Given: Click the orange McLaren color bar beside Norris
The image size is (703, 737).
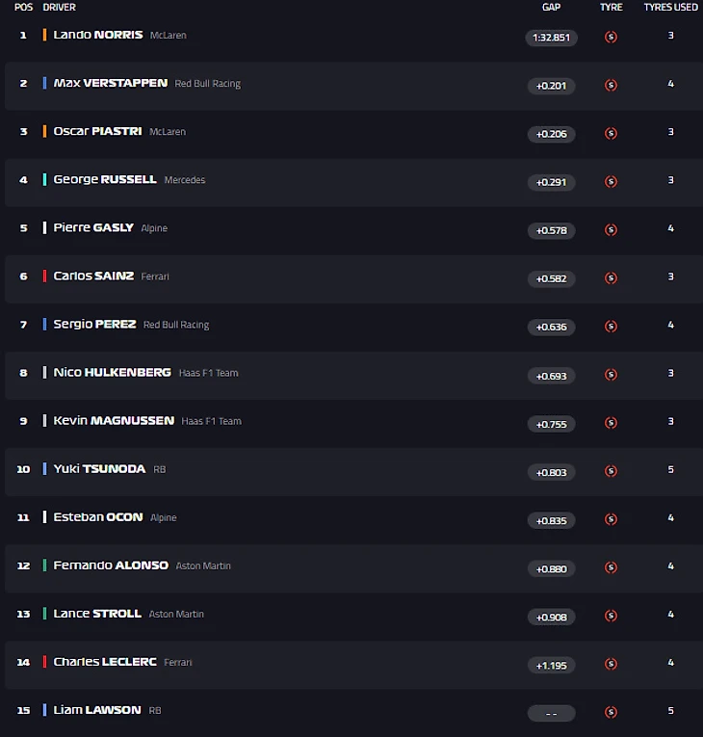Looking at the screenshot, I should coord(44,35).
